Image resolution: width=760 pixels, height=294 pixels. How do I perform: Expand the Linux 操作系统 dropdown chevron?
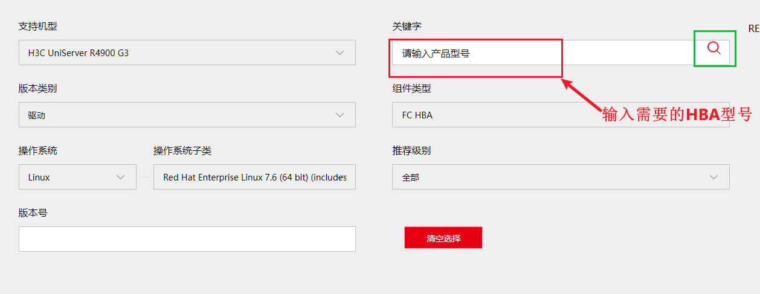point(120,177)
